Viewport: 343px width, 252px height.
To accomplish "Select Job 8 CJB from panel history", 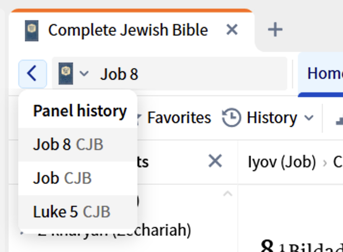I will 68,145.
